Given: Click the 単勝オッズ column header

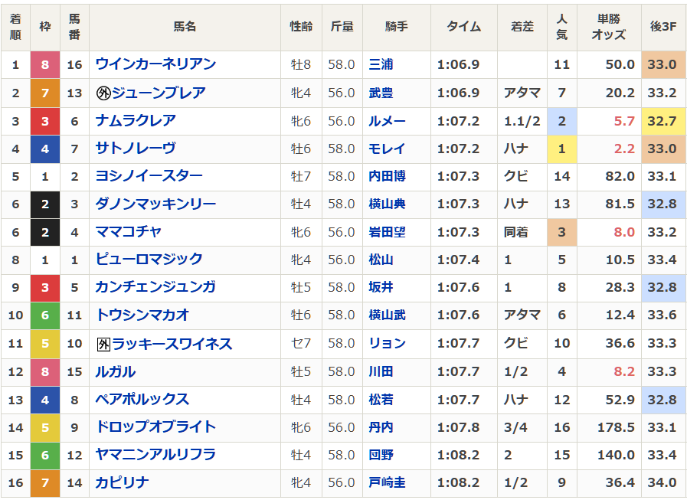Looking at the screenshot, I should click(609, 27).
